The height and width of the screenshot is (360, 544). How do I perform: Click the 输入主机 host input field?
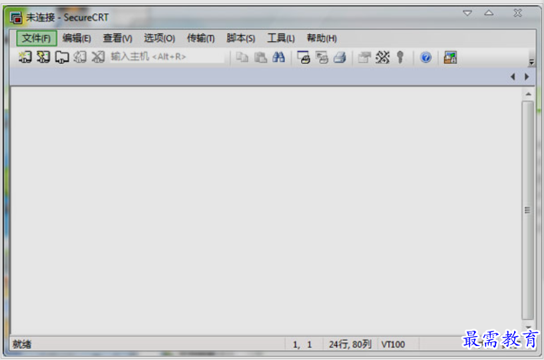pos(167,57)
